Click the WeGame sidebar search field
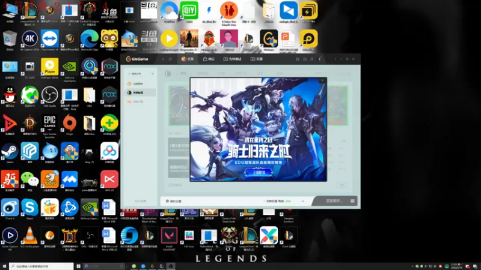 138,74
